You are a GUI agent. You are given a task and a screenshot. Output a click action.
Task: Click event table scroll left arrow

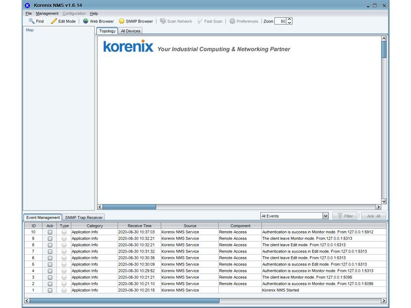pyautogui.click(x=27, y=301)
